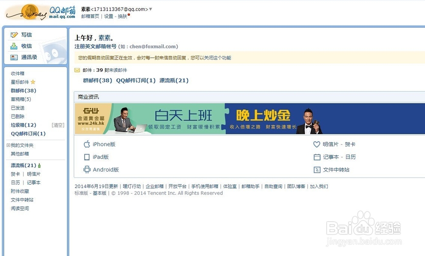Open 记事本 in the sidebar
Image resolution: width=425 pixels, height=256 pixels.
(x=34, y=183)
